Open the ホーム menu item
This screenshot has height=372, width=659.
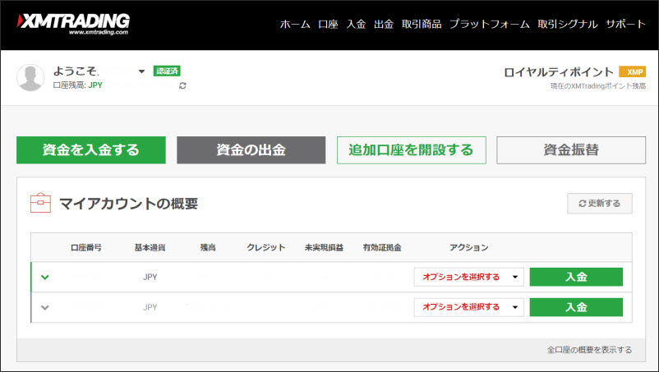(295, 24)
